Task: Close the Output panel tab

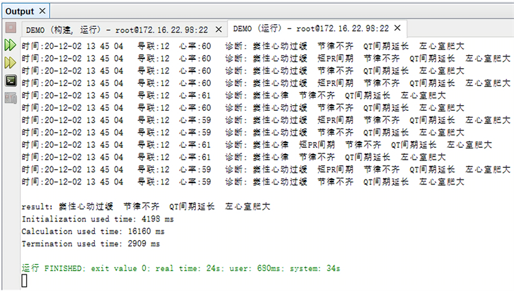Action: [43, 11]
